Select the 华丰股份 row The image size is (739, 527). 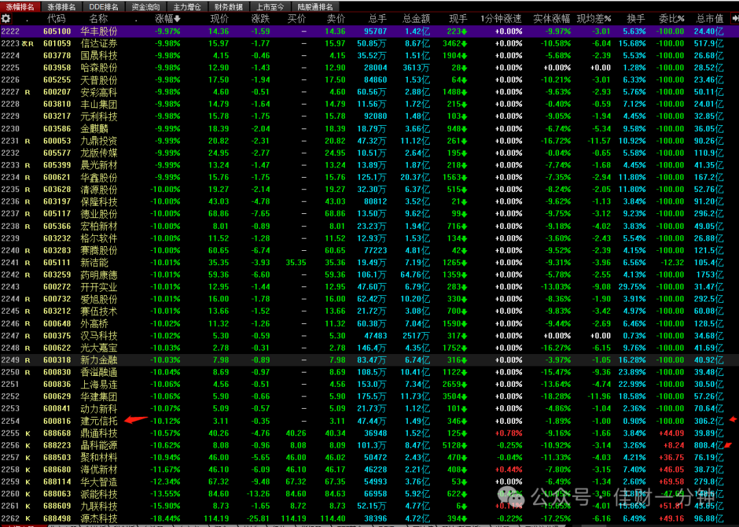pos(369,31)
